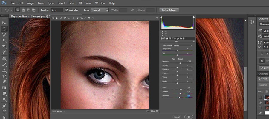
Task: Select the Horizontal Type tool
Action: click(4, 112)
